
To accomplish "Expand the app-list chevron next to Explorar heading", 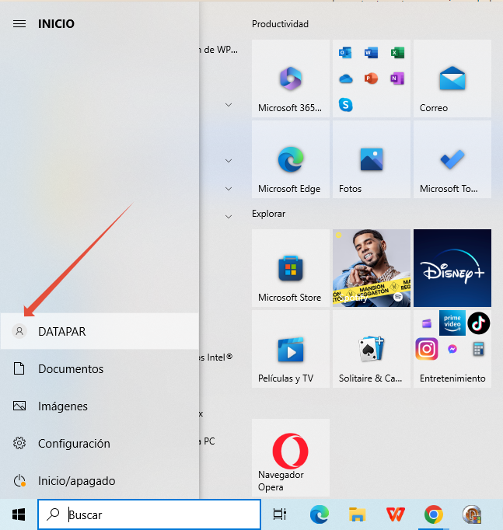I will (x=229, y=217).
